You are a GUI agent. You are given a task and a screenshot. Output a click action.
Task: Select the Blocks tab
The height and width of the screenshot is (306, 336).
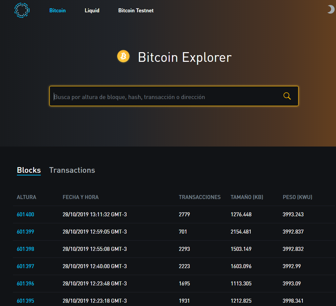[x=29, y=170]
